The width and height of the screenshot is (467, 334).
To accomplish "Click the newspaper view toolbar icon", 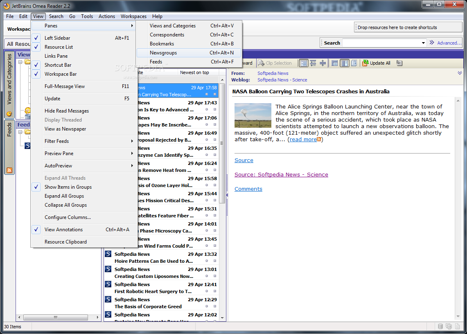I will tap(354, 63).
